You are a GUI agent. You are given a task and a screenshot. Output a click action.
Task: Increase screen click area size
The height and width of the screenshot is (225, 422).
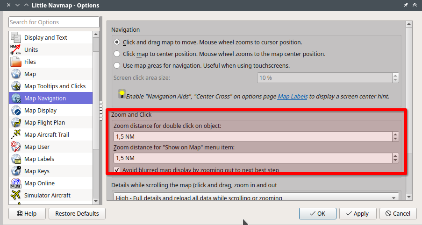click(x=395, y=75)
